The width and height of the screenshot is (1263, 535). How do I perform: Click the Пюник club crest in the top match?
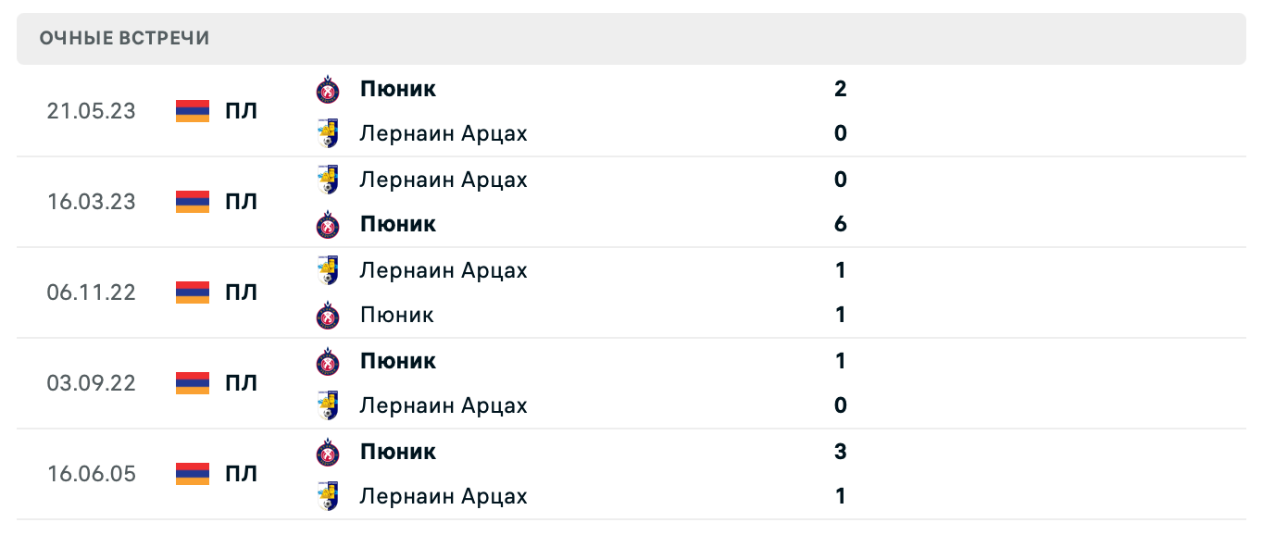point(329,88)
